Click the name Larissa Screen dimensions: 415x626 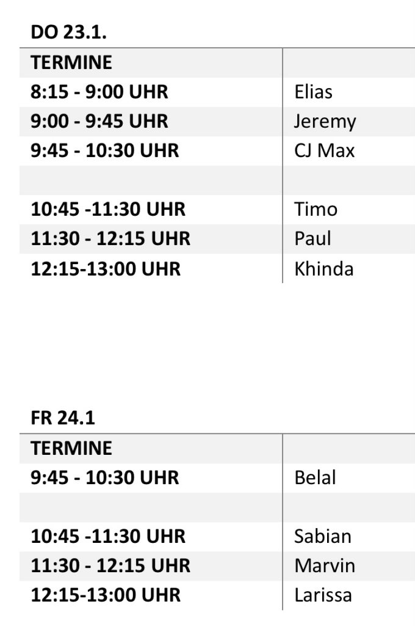pos(323,595)
